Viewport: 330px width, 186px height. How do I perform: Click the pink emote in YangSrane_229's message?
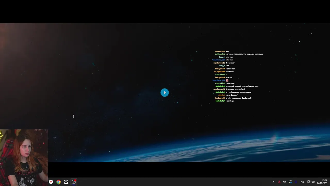click(x=227, y=80)
